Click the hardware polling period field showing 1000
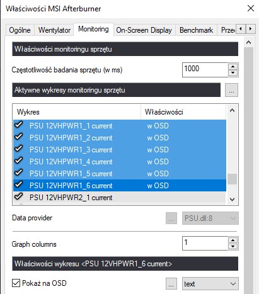 [205, 70]
